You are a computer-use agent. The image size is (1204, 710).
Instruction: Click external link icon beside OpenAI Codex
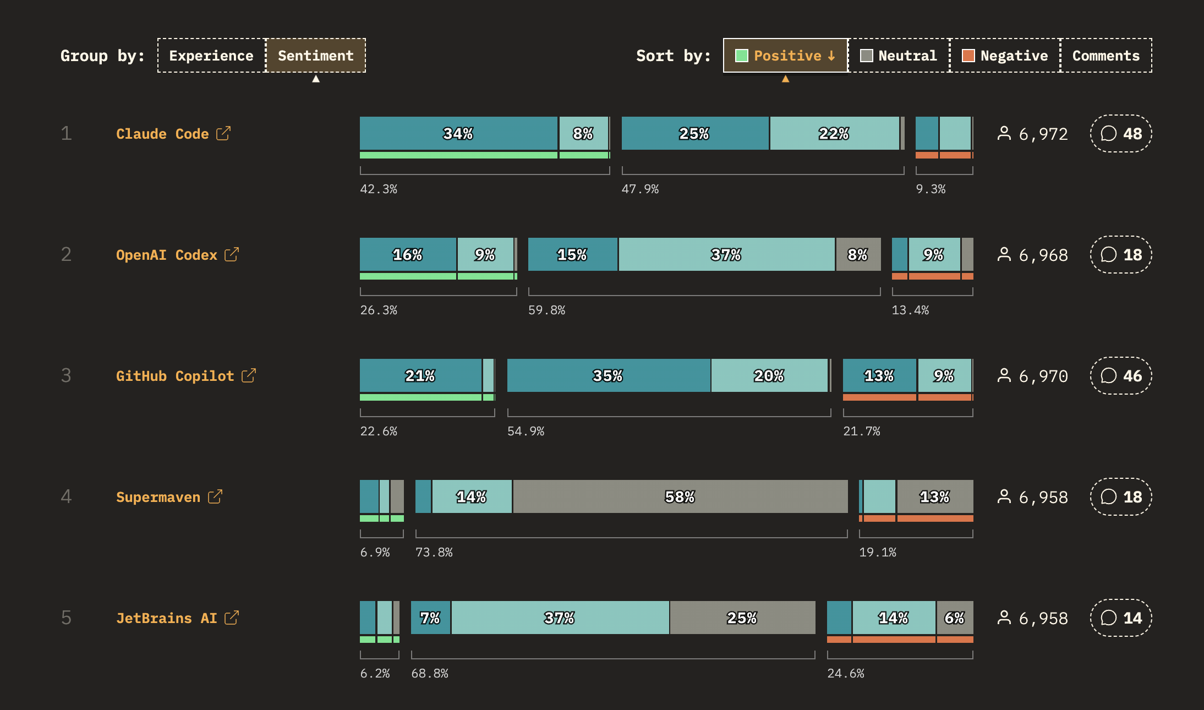[232, 254]
